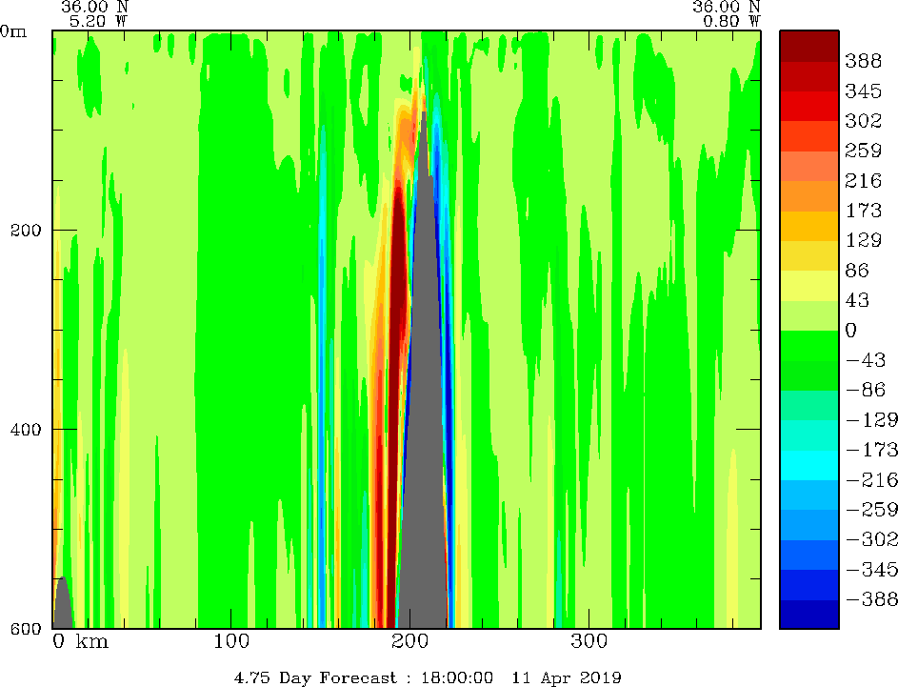
Task: Click the bottom-axis '200' distance label
Action: [x=410, y=640]
